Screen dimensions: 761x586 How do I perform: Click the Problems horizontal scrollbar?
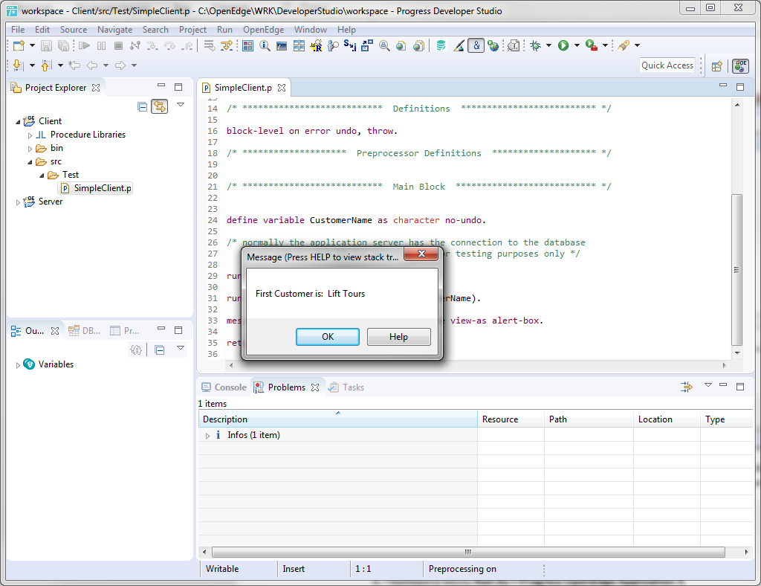468,552
